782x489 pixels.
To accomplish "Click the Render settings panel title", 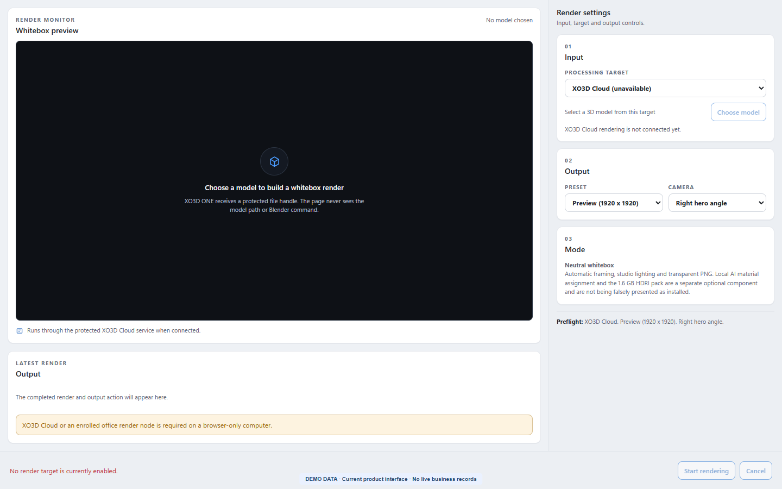I will [583, 12].
